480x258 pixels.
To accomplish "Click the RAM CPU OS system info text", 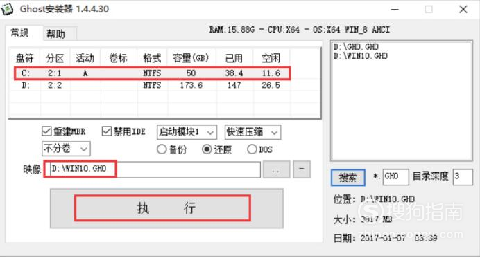I will coord(300,30).
